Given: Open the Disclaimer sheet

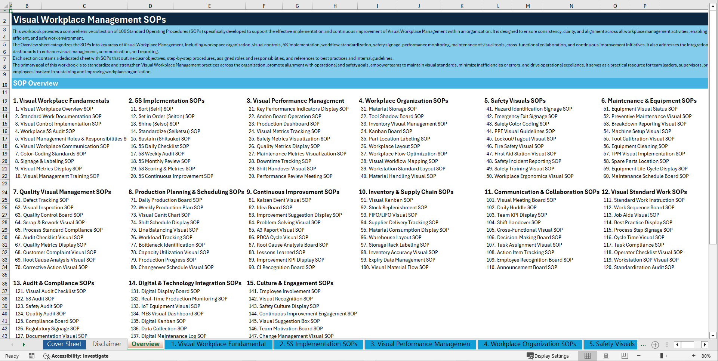Looking at the screenshot, I should (x=107, y=344).
